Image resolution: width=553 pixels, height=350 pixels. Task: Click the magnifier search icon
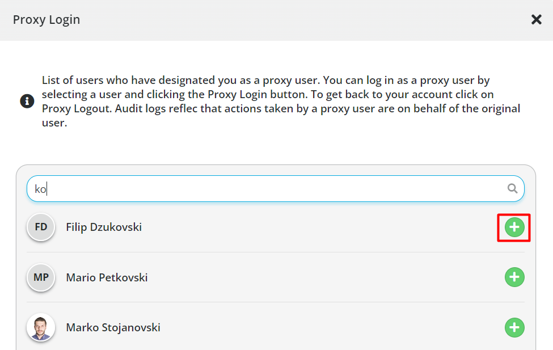512,188
